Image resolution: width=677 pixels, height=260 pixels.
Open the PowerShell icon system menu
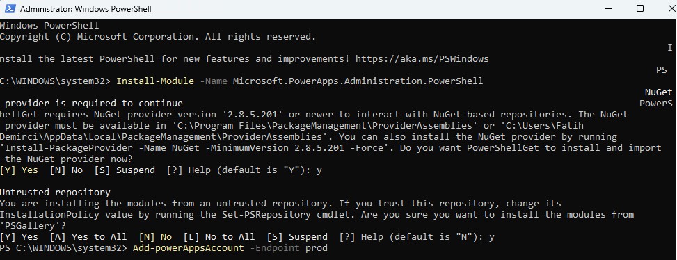[x=10, y=8]
